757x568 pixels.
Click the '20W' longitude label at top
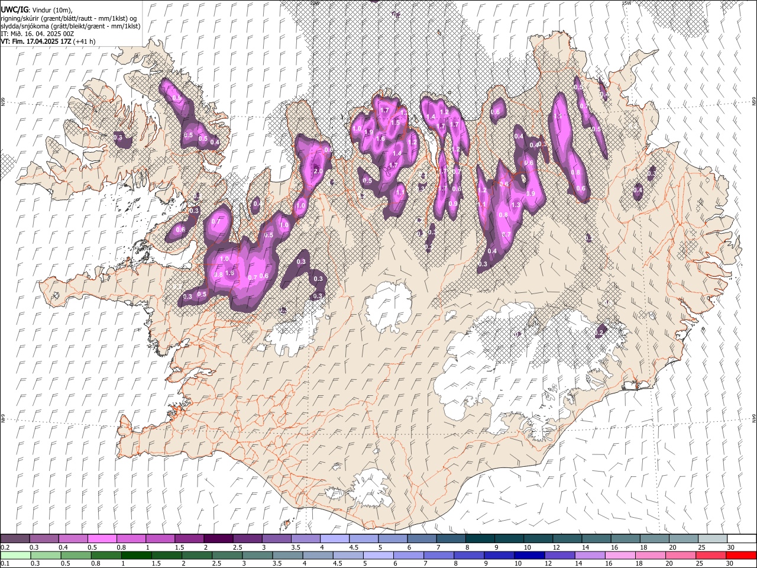pyautogui.click(x=315, y=3)
